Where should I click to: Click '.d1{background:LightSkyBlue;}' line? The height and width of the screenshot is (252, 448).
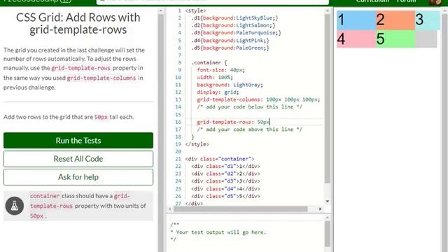coord(234,17)
